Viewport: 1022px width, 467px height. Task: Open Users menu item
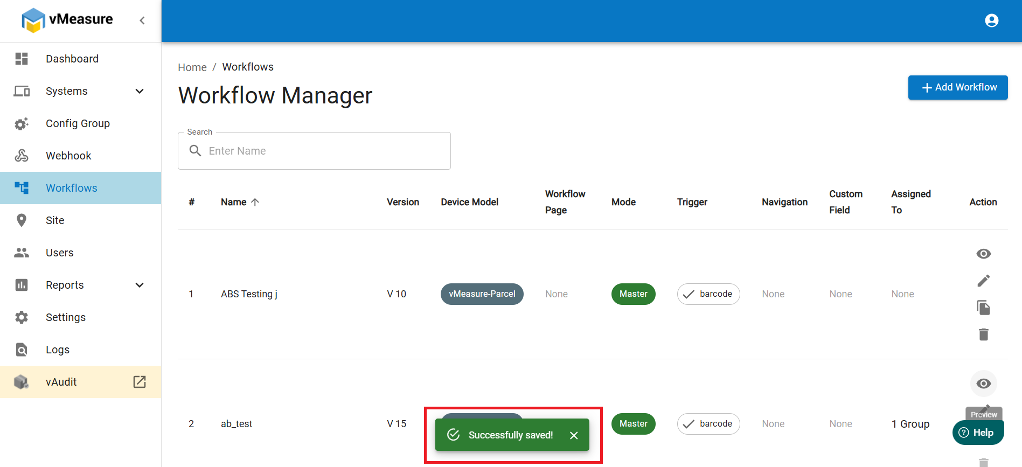point(81,253)
